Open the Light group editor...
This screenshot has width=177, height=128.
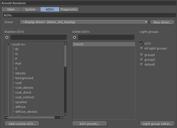(157, 124)
